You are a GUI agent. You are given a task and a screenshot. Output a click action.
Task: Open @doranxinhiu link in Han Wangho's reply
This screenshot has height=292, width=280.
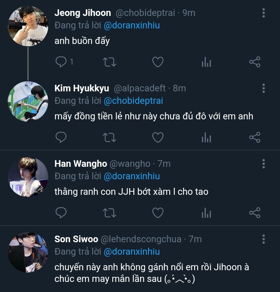[131, 176]
